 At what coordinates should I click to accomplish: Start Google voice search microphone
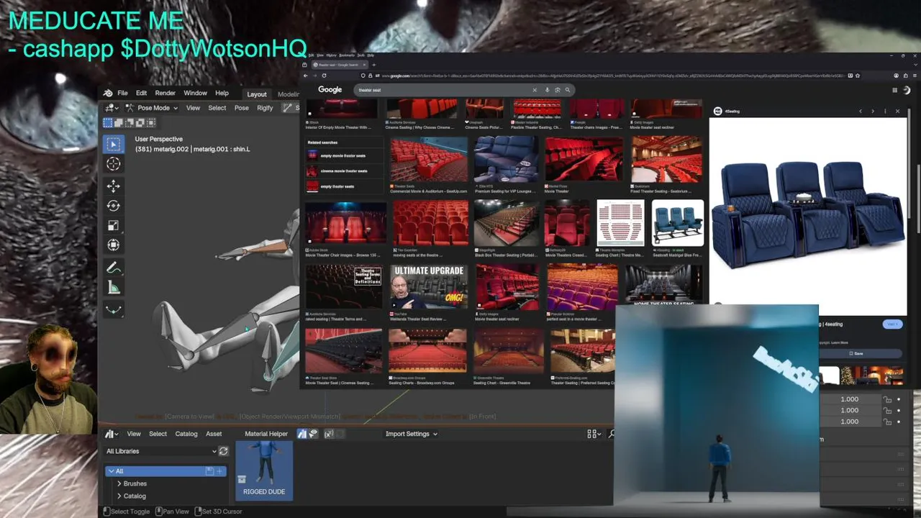pyautogui.click(x=547, y=90)
